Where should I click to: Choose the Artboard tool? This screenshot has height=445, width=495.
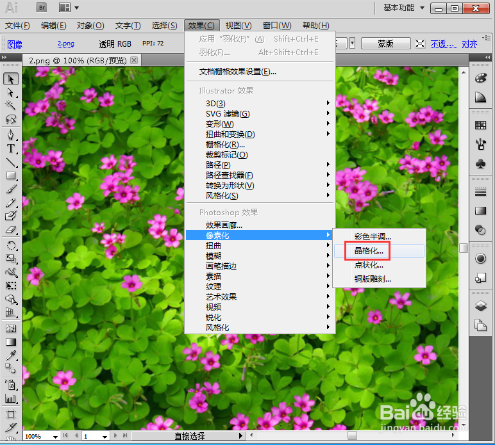coord(11,414)
